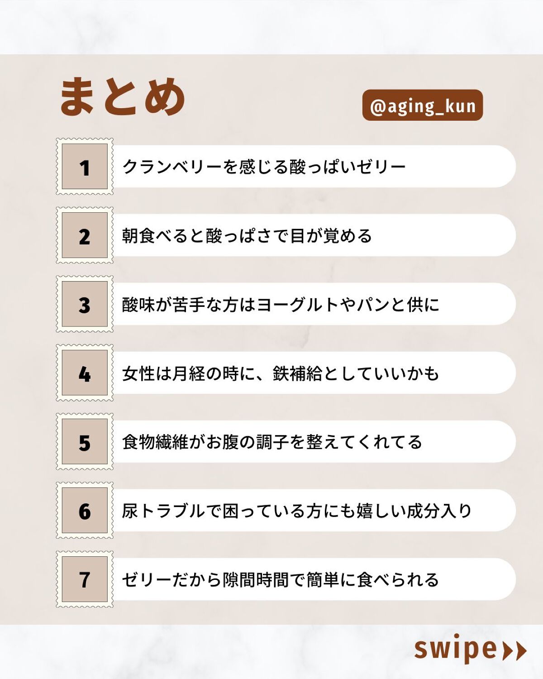Select the クランベリーを感じる酸っぱいゼリー row

click(312, 167)
